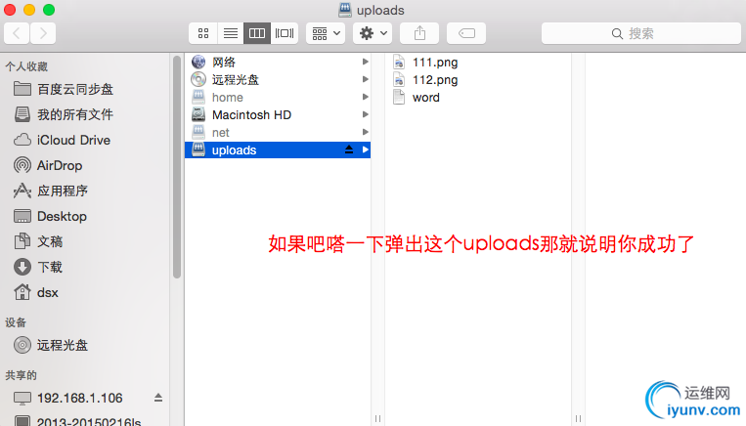This screenshot has height=426, width=746.
Task: Click the second column resize handle
Action: [578, 418]
